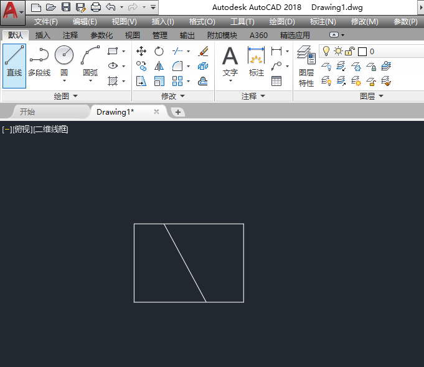This screenshot has height=367, width=424.
Task: Activate the Stretch tool icon
Action: pos(141,81)
